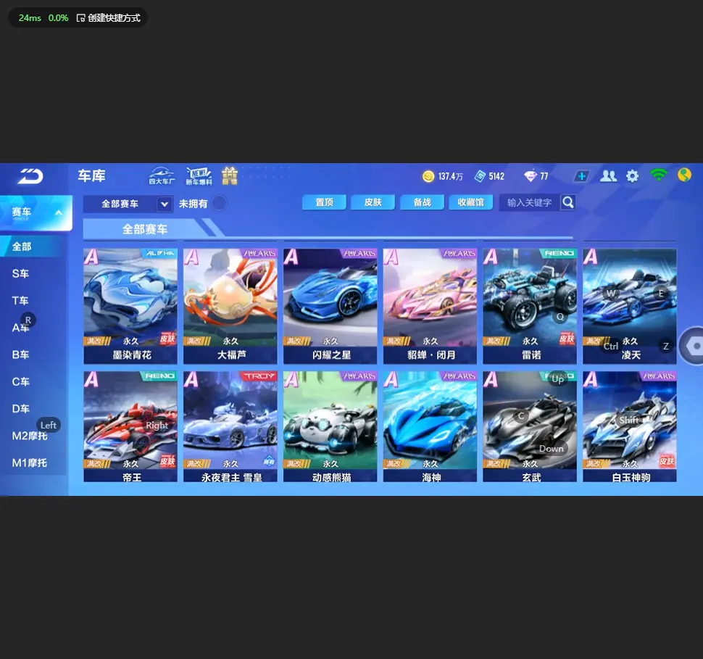Switch to the B车 category
This screenshot has height=659, width=703.
coord(20,355)
